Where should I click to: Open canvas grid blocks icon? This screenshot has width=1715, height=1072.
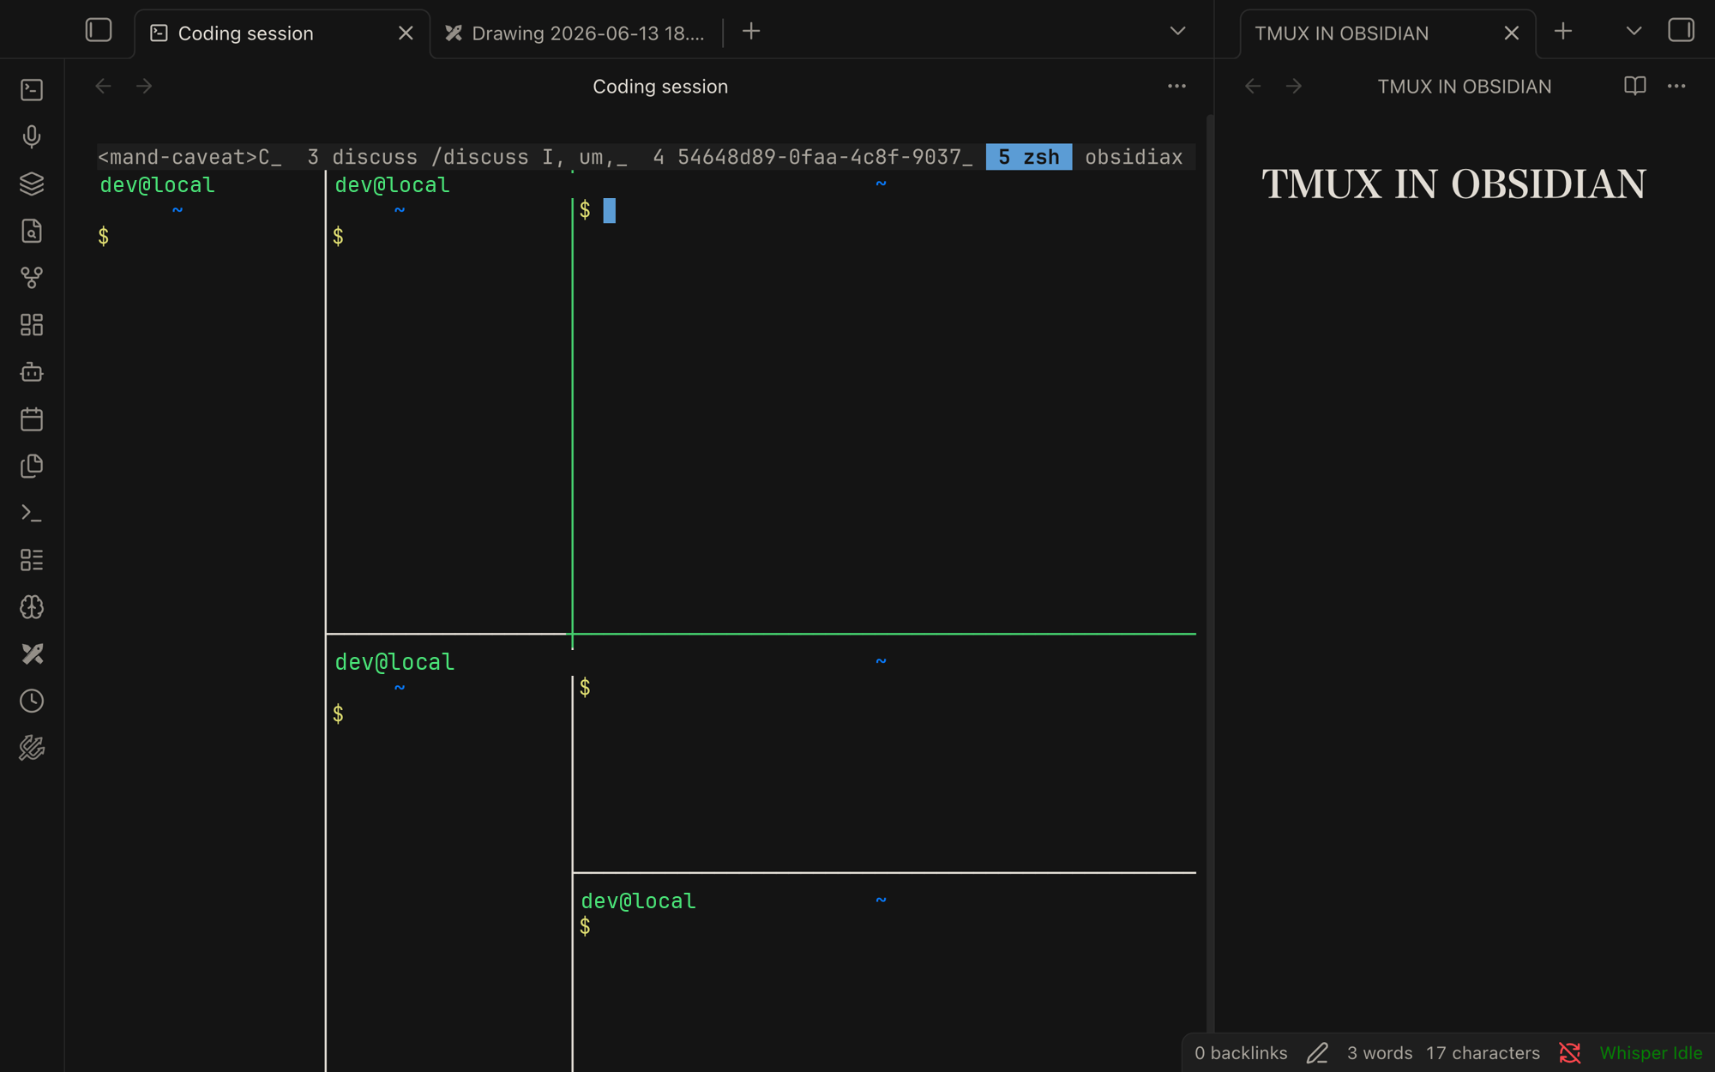click(32, 325)
